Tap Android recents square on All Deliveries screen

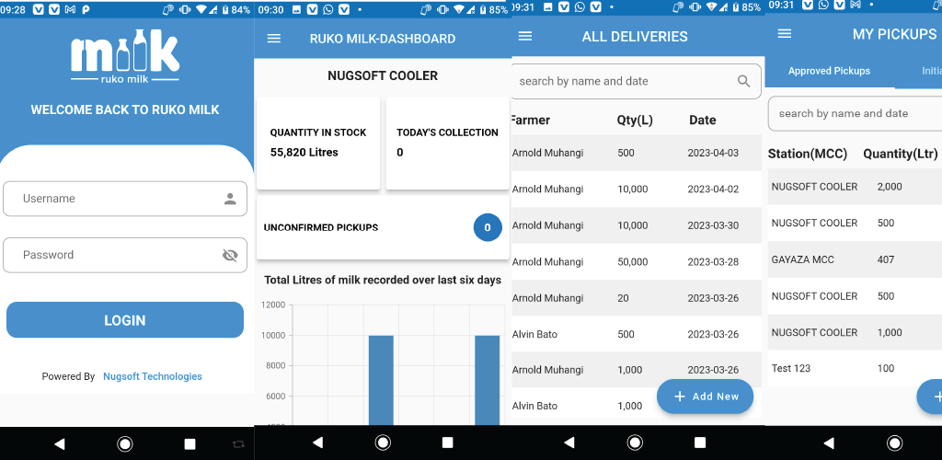coord(700,443)
